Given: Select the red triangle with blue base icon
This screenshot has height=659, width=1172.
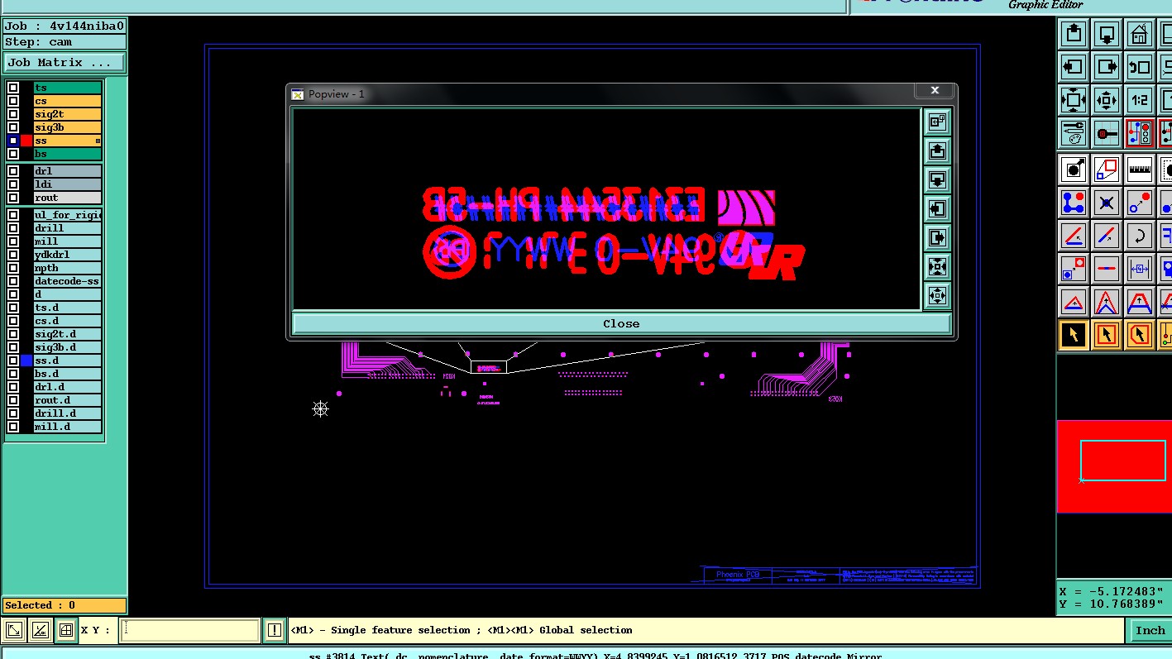Looking at the screenshot, I should pyautogui.click(x=1074, y=302).
